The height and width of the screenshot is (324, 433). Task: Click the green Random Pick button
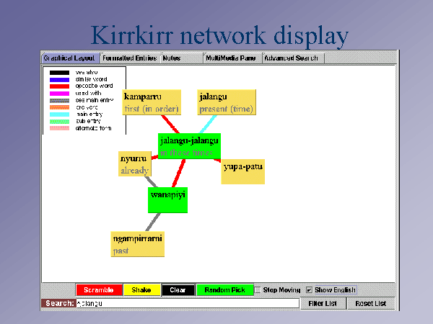(x=224, y=290)
